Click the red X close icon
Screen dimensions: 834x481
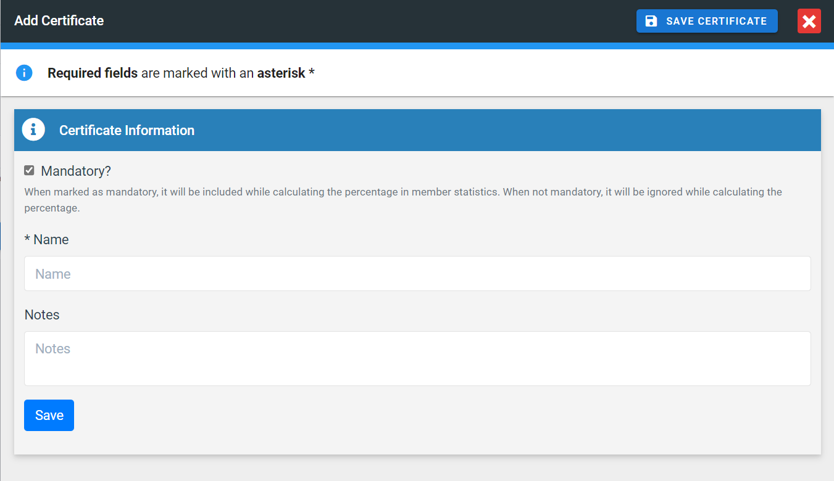click(x=809, y=21)
